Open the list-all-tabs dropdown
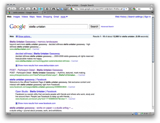The width and height of the screenshot is (160, 123). click(152, 12)
